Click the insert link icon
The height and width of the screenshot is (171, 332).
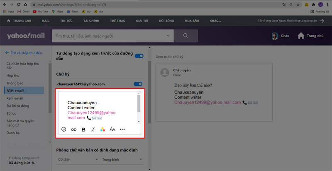pyautogui.click(x=73, y=129)
